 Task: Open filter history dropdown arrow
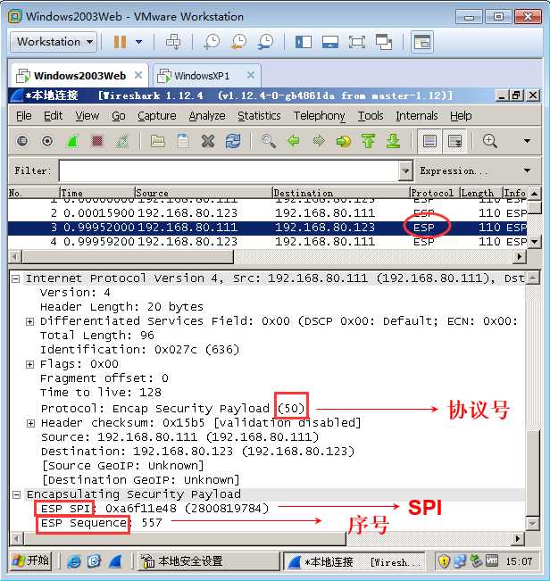[406, 170]
